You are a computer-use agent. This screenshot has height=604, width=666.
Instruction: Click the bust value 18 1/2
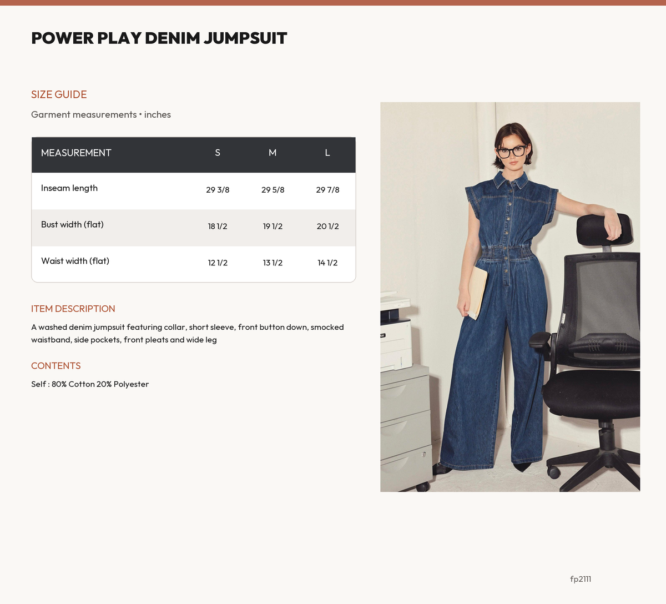tap(218, 226)
